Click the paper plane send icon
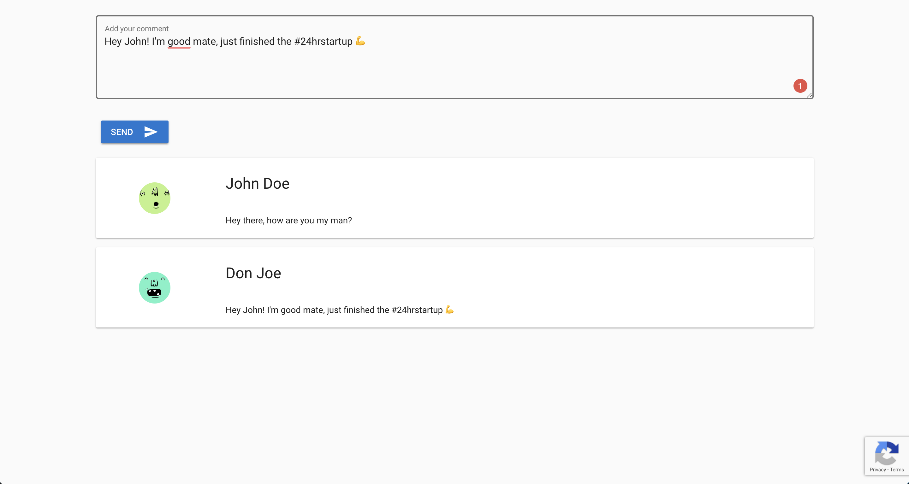Viewport: 909px width, 484px height. pos(151,132)
